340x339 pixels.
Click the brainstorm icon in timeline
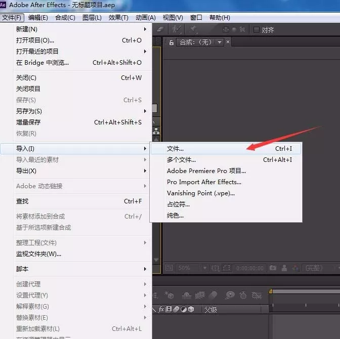click(230, 295)
